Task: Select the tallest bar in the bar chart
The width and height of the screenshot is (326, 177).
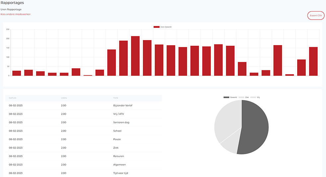Action: coord(135,56)
